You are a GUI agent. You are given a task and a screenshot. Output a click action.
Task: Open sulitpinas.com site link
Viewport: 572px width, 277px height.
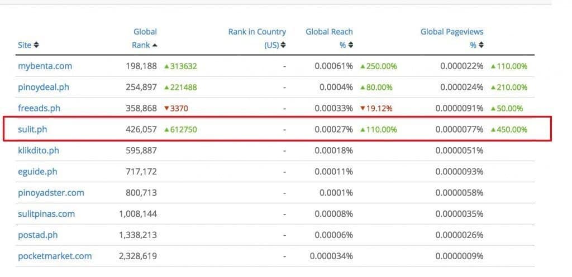coord(46,214)
